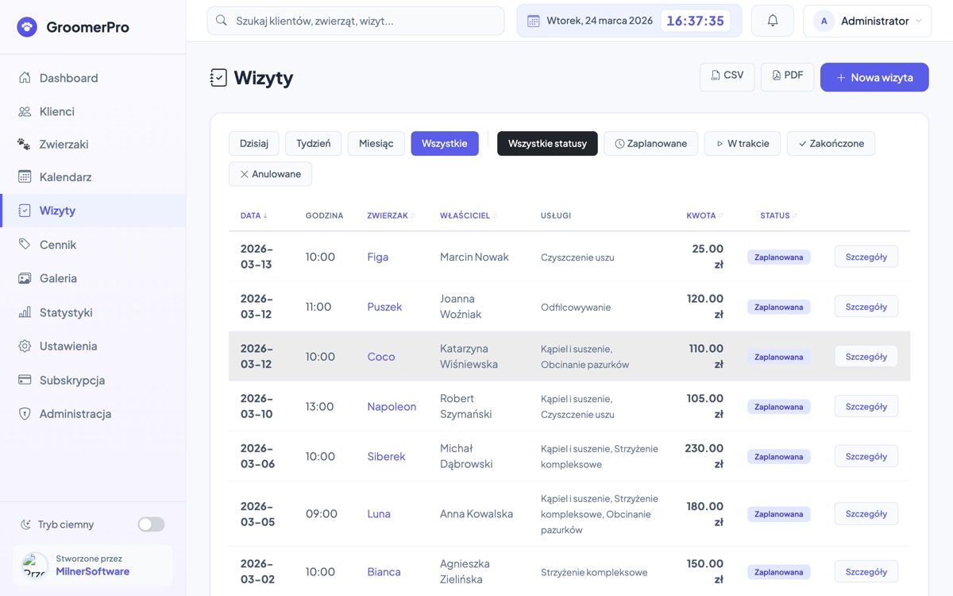Open Klienci in the sidebar menu
Viewport: 953px width, 596px height.
coord(57,111)
